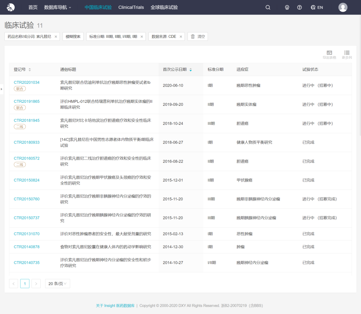This screenshot has height=314, width=361.
Task: Go to 首页 home tab
Action: coord(33,7)
